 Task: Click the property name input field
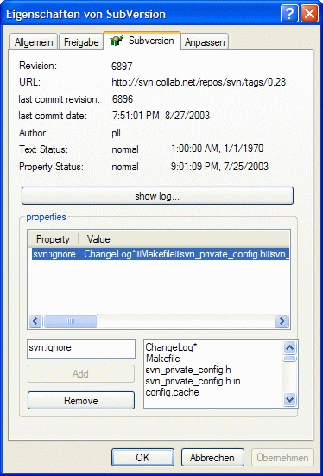tap(81, 348)
